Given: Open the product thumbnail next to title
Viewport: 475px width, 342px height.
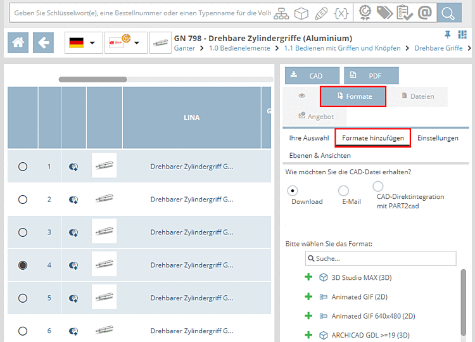Looking at the screenshot, I should coord(161,42).
